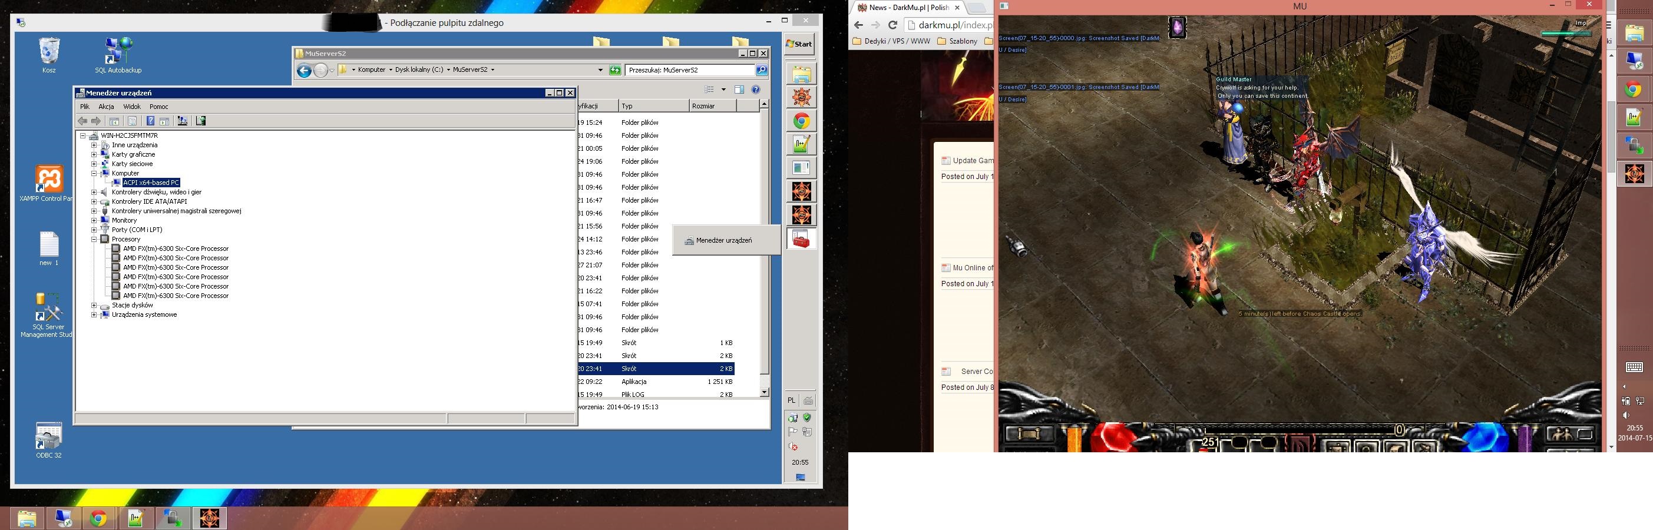Click the update driver software toolbar icon
This screenshot has height=530, width=1653.
point(201,121)
